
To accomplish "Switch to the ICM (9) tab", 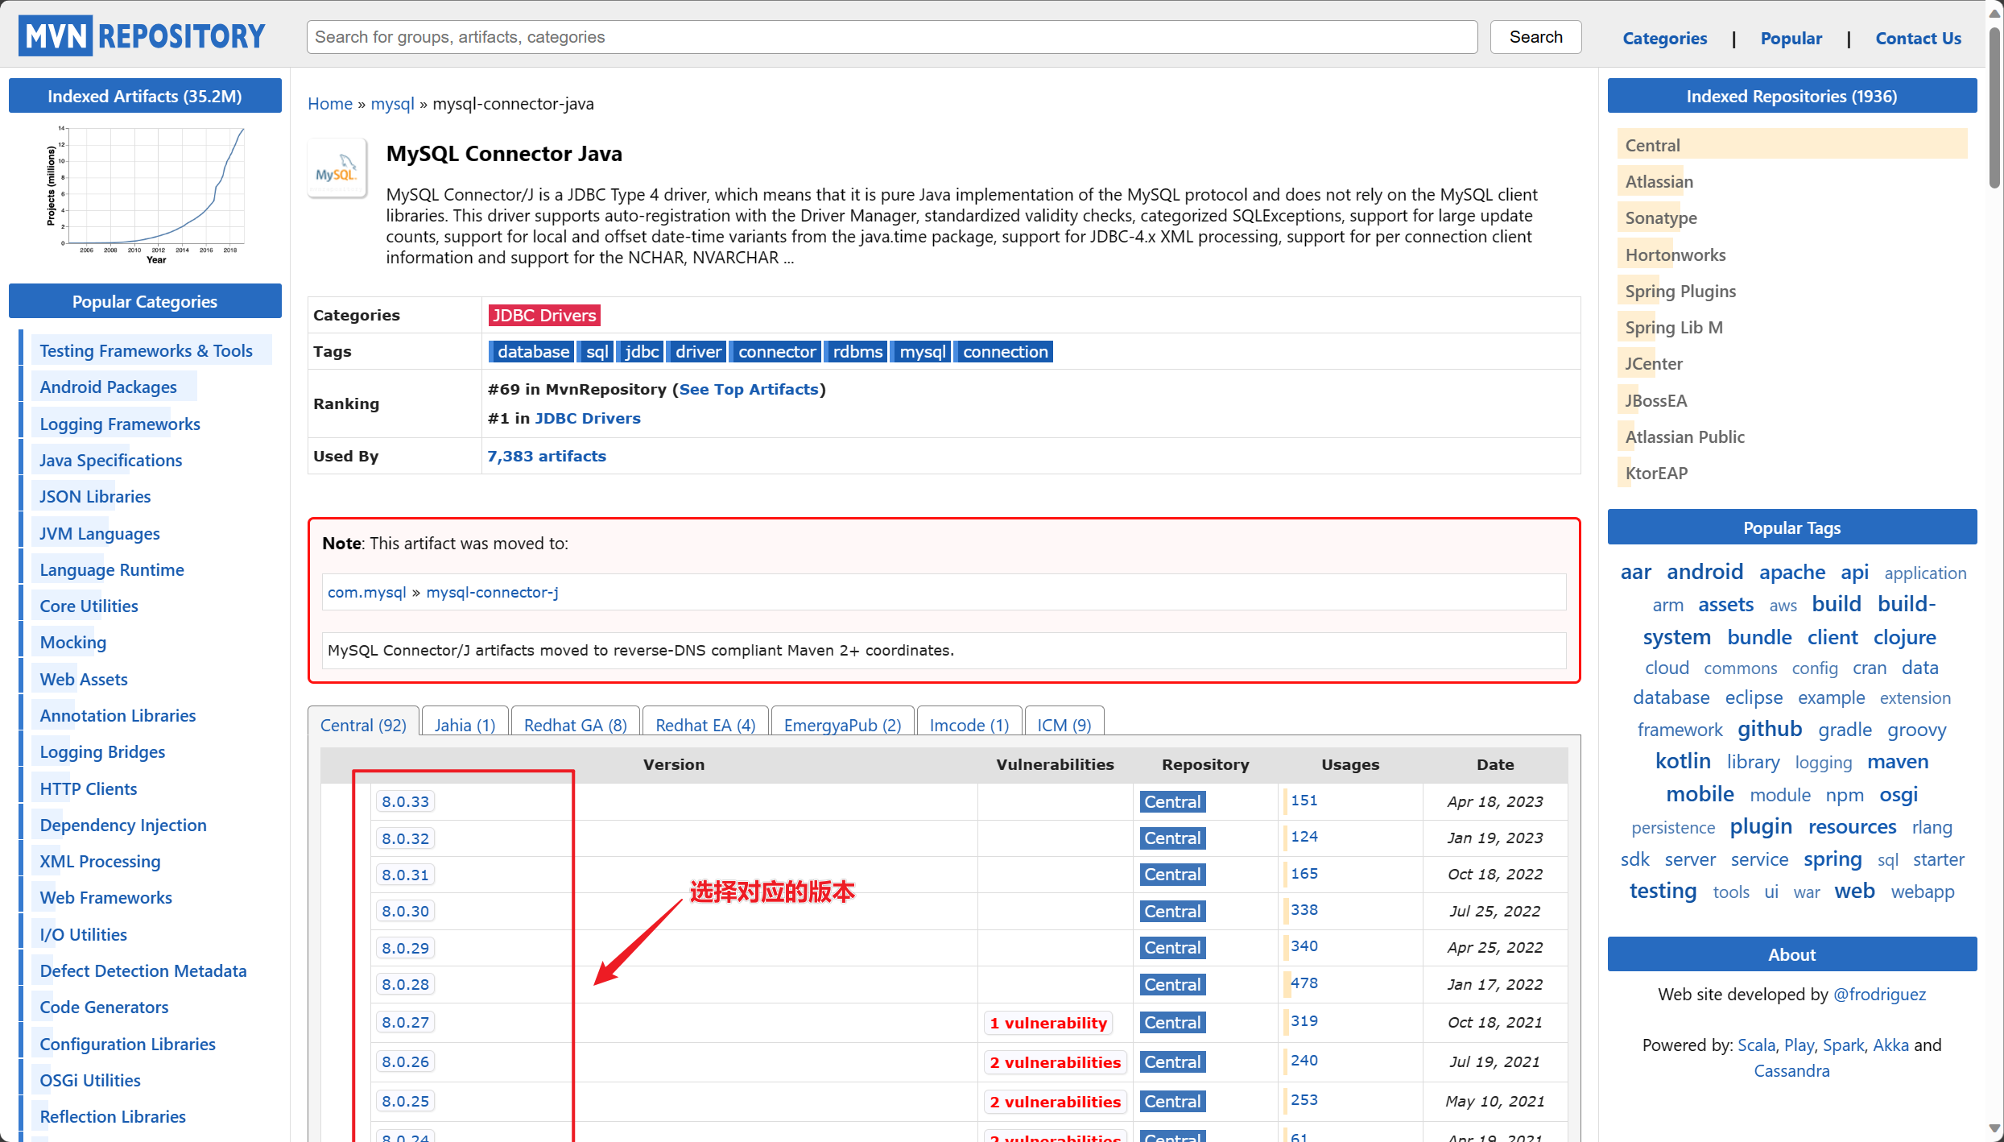I will [x=1064, y=725].
